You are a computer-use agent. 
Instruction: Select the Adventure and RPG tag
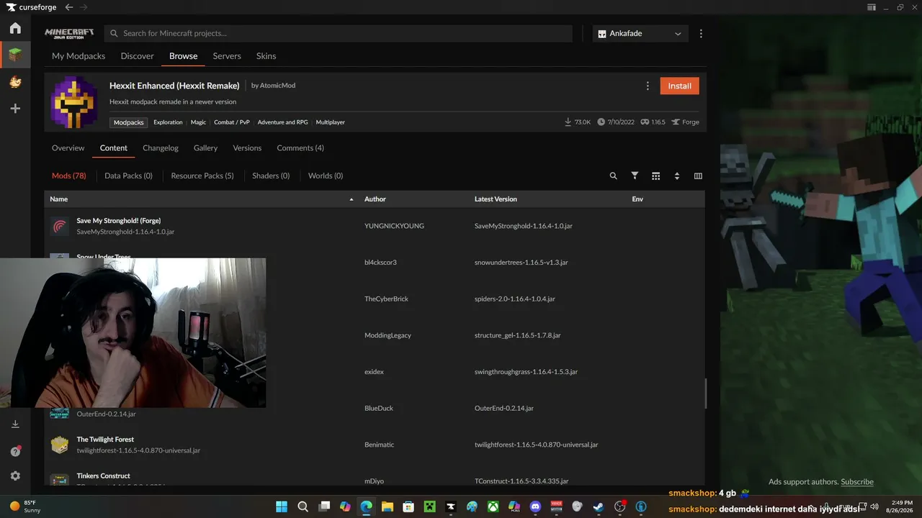[282, 122]
